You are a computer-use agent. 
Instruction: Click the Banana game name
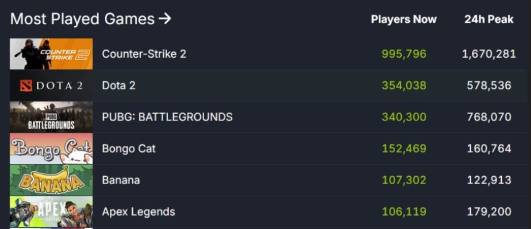click(121, 180)
